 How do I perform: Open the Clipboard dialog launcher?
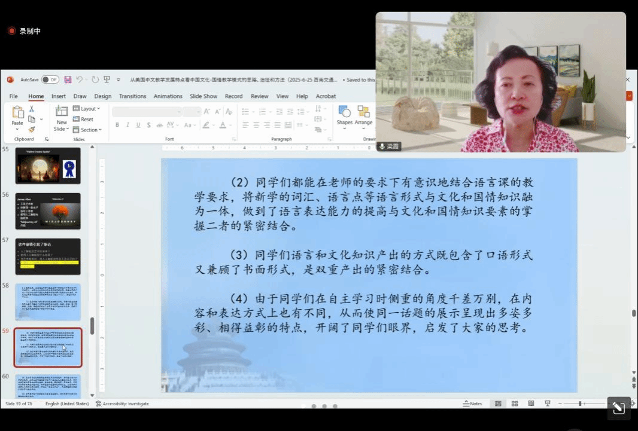[x=47, y=139]
